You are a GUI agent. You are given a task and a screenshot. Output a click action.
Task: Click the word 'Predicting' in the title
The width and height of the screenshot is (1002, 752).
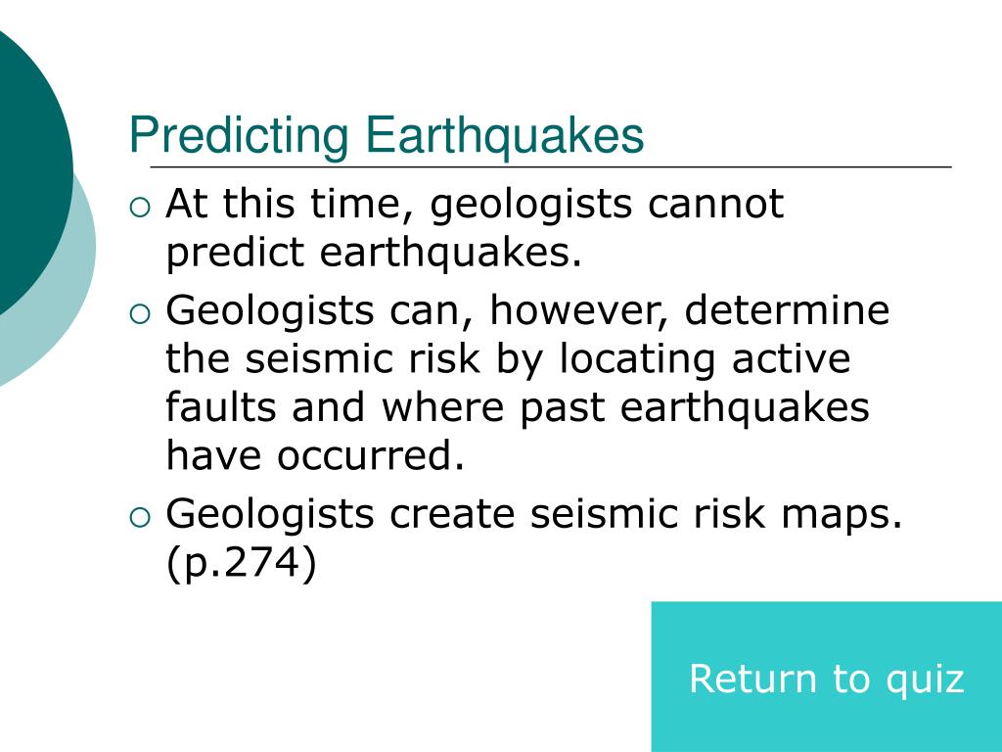point(239,137)
